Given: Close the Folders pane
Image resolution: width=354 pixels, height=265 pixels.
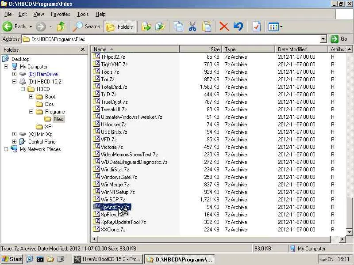Looking at the screenshot, I should (83, 49).
